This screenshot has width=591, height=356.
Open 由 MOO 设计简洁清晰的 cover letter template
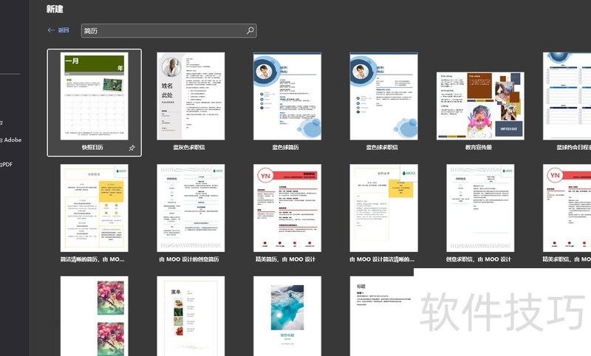tap(383, 208)
